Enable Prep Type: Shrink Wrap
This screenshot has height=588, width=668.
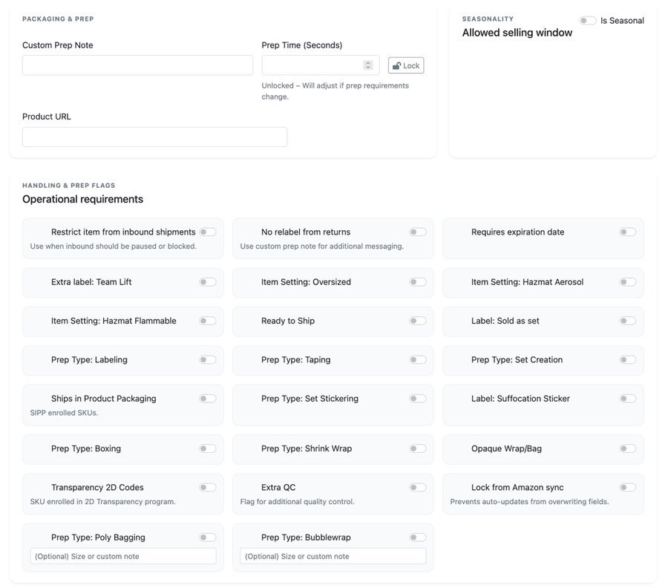point(418,449)
